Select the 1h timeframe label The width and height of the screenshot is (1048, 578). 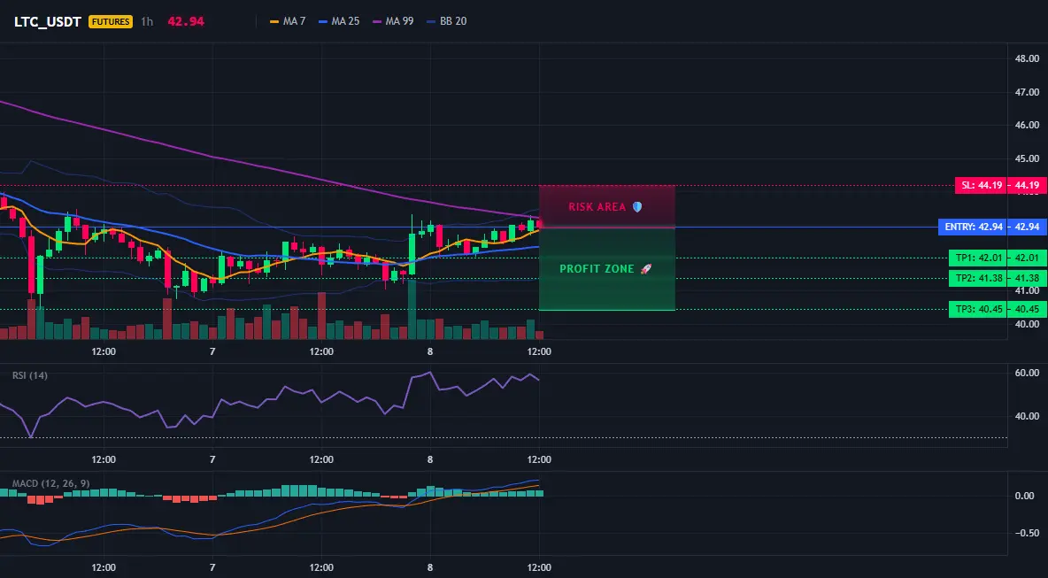(x=146, y=21)
